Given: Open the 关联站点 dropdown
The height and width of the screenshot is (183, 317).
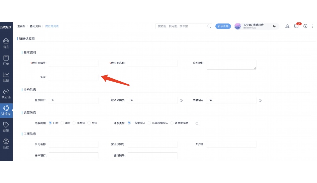Looking at the screenshot, I should tap(231, 100).
